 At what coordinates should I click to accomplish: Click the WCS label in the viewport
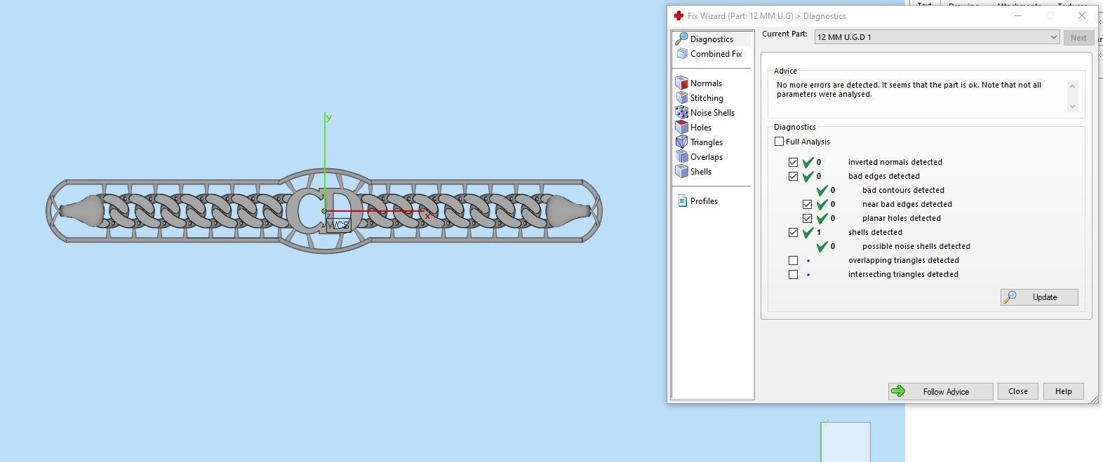pyautogui.click(x=337, y=225)
